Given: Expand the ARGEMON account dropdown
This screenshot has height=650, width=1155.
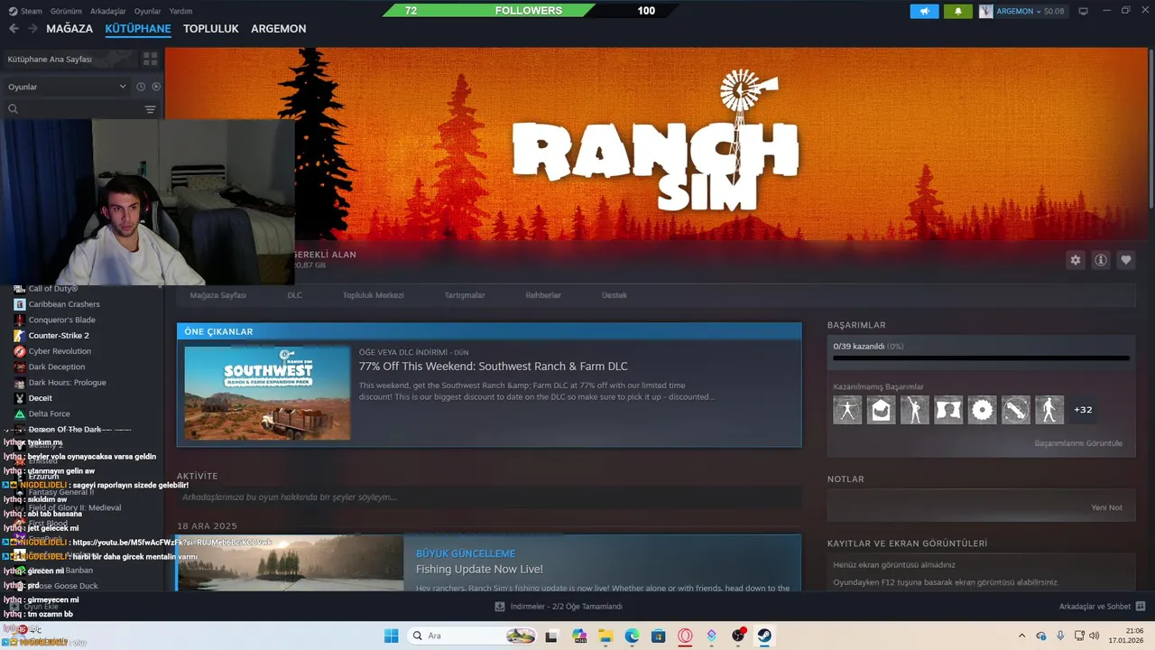Looking at the screenshot, I should tap(1021, 11).
